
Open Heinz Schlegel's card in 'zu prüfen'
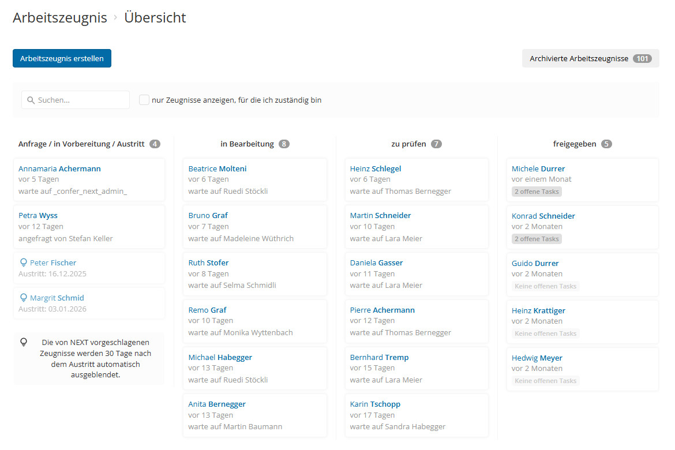376,168
